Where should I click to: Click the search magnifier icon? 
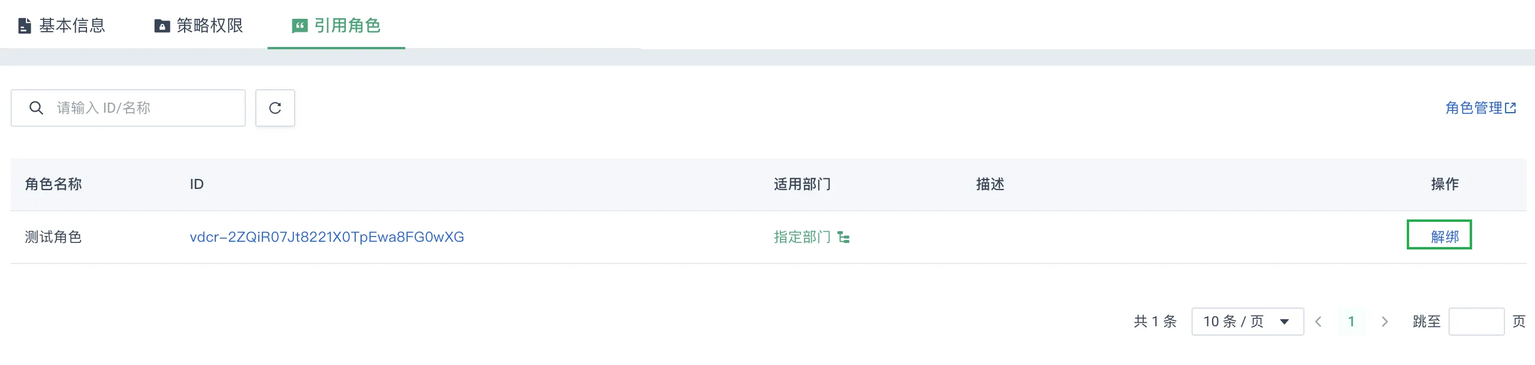pyautogui.click(x=36, y=107)
